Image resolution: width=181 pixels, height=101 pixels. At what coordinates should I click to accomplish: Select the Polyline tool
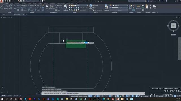[6, 7]
